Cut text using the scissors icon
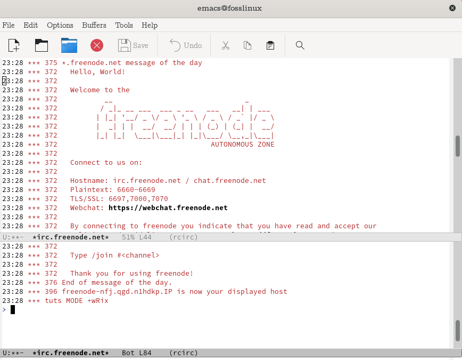The height and width of the screenshot is (360, 462). (225, 45)
